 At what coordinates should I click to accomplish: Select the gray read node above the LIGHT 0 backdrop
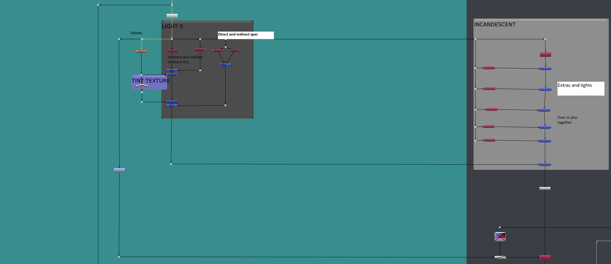point(172,16)
